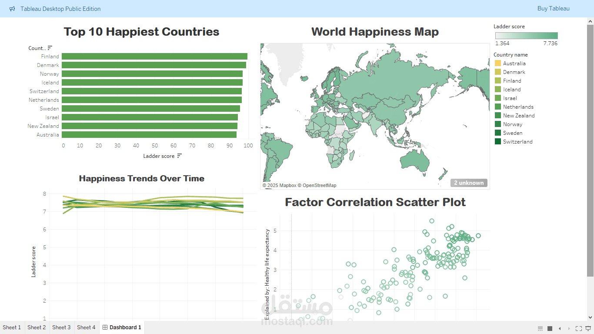Click the Healthy life expectancy axis label

267,274
